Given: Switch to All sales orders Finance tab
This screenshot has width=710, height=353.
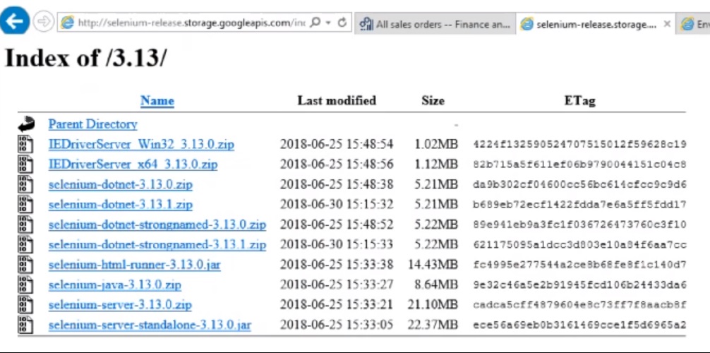Looking at the screenshot, I should point(435,25).
